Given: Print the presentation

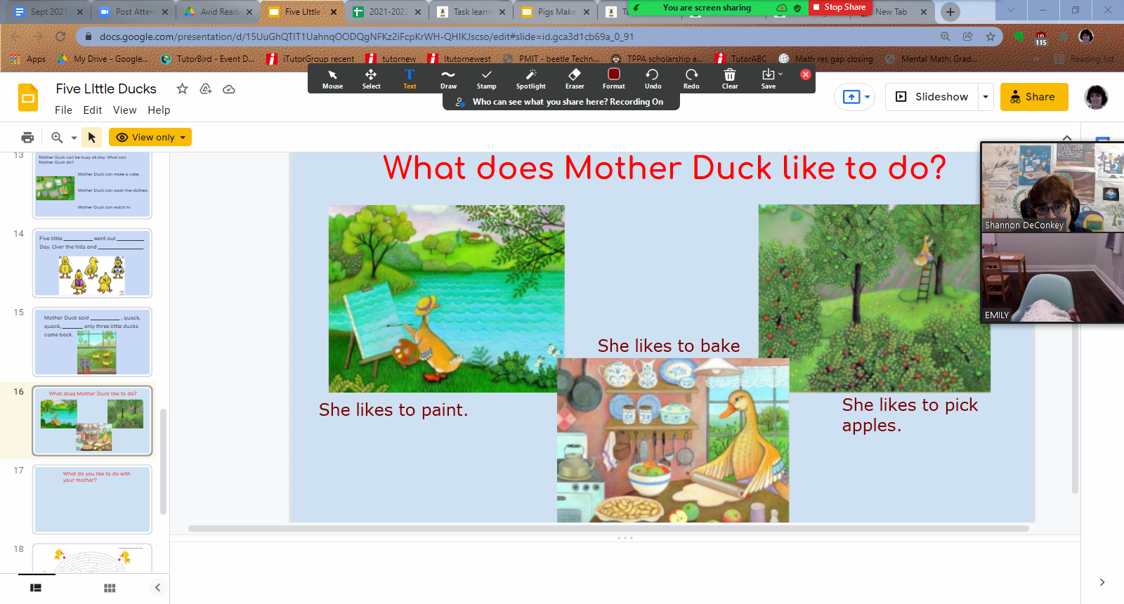Looking at the screenshot, I should click(x=27, y=138).
